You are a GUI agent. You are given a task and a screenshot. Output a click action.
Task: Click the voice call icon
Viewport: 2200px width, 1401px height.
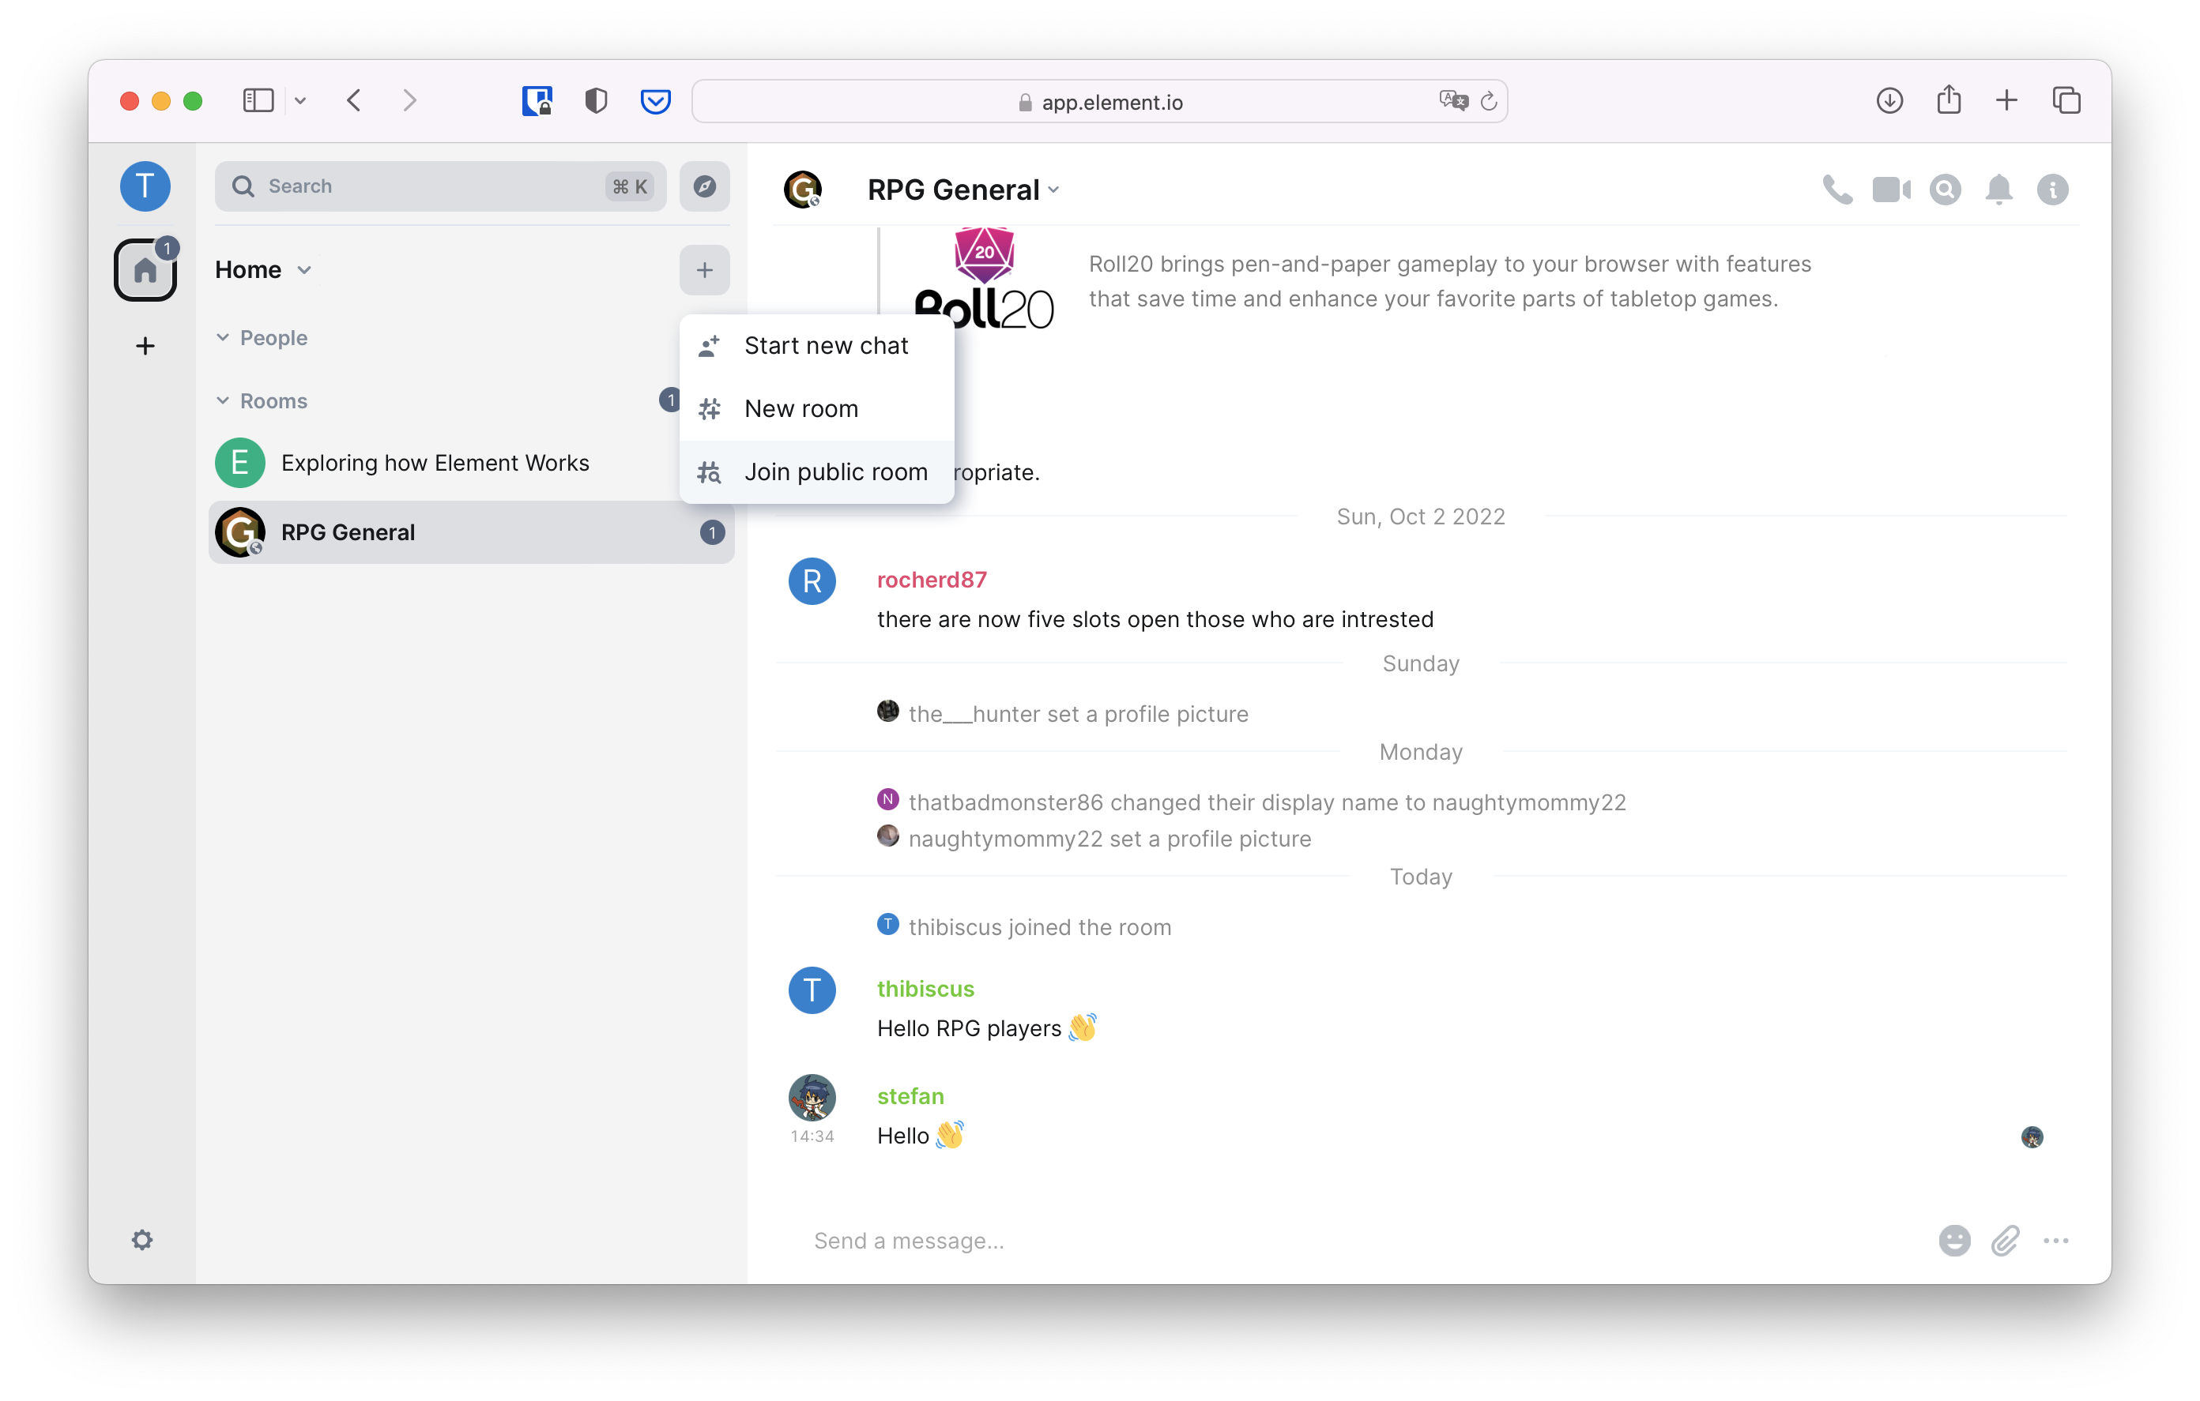(x=1839, y=190)
